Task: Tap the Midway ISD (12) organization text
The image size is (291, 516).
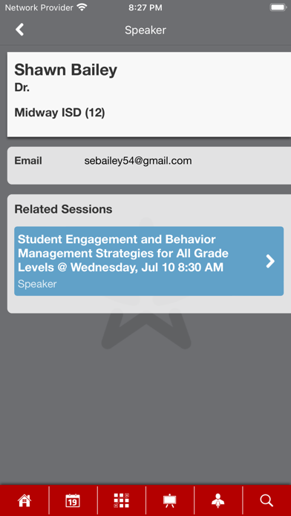Action: tap(59, 113)
